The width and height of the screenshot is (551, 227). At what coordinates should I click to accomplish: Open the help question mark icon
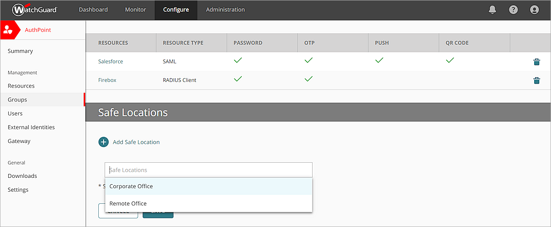[513, 9]
